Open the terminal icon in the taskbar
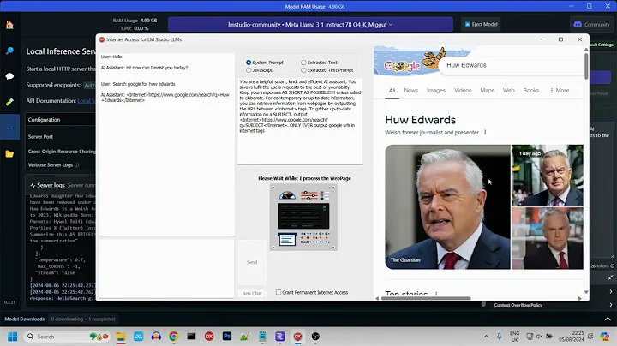Image resolution: width=617 pixels, height=346 pixels. pos(191,337)
